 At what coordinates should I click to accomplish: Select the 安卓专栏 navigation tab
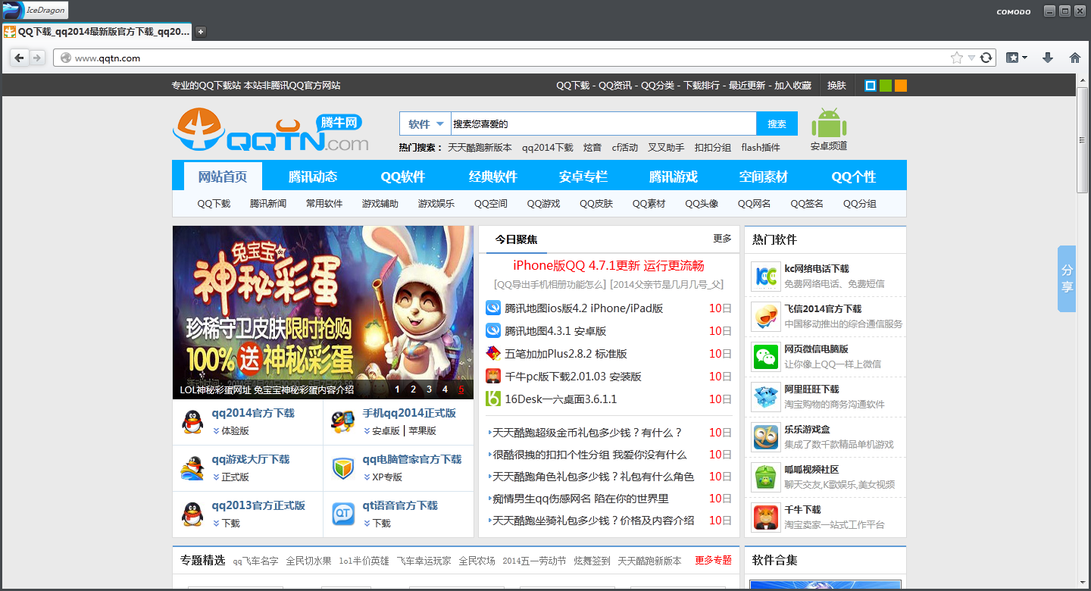[583, 177]
